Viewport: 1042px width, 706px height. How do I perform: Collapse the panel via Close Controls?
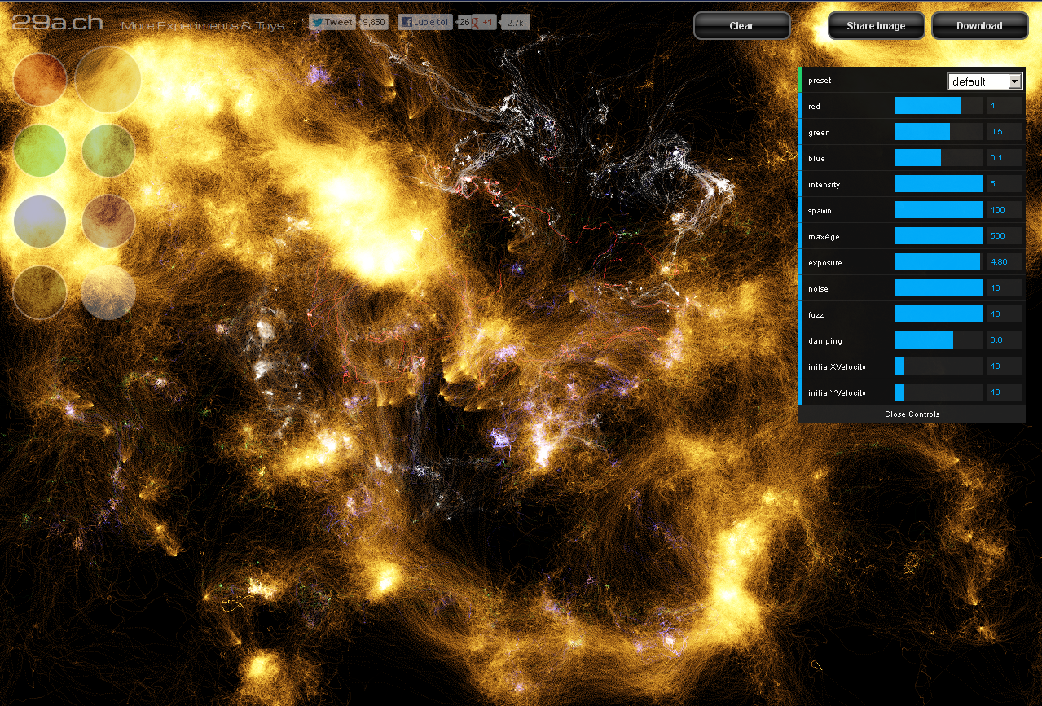point(912,414)
